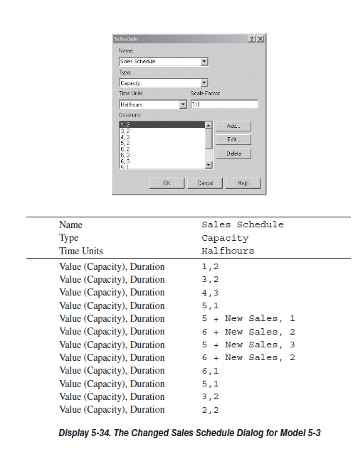Select duration entry 4, 3 in list
This screenshot has width=358, height=466.
click(x=162, y=137)
